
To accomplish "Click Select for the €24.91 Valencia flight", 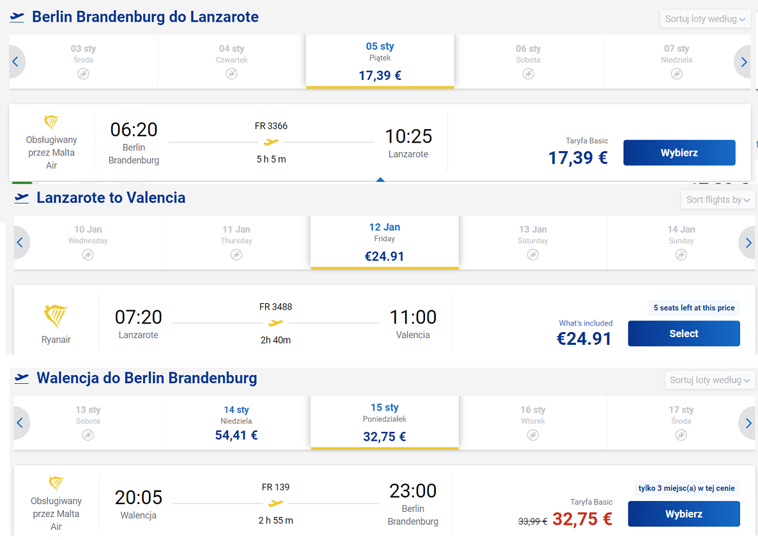I will coord(684,333).
